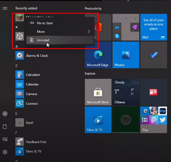Open the Spotify tile
Screen dimensions: 171x162
click(x=126, y=120)
